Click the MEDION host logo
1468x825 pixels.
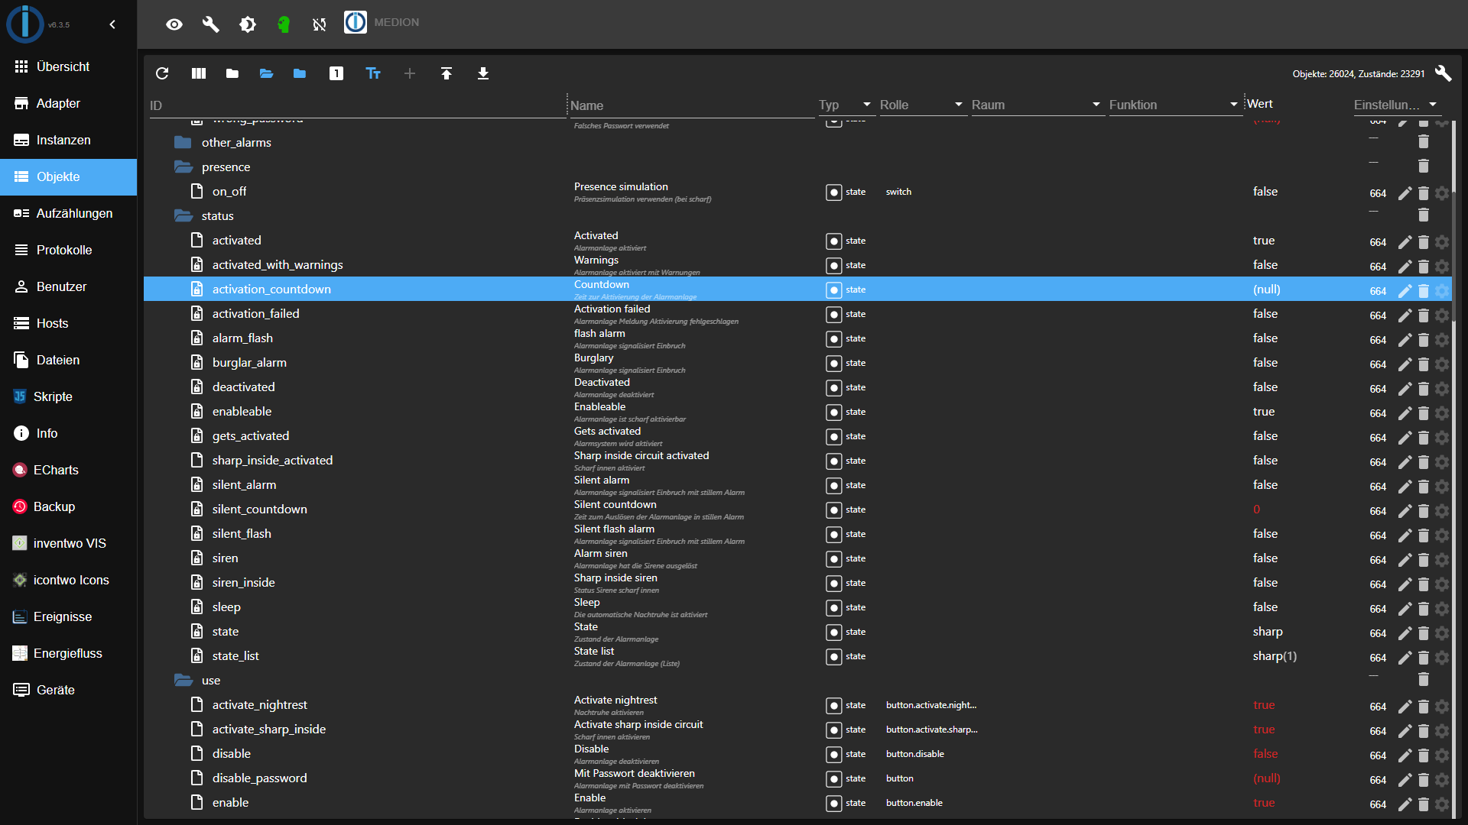[356, 22]
